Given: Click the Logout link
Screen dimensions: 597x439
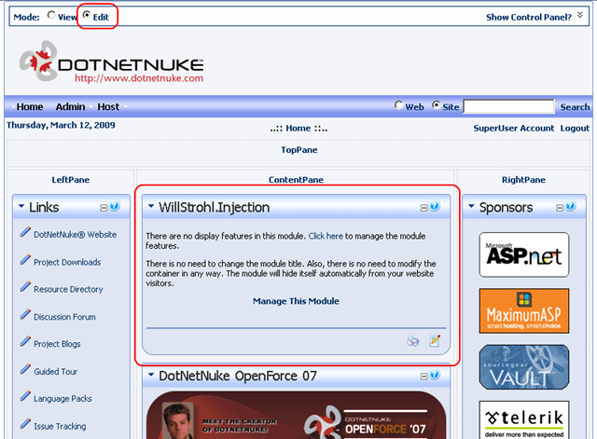Looking at the screenshot, I should [x=575, y=129].
